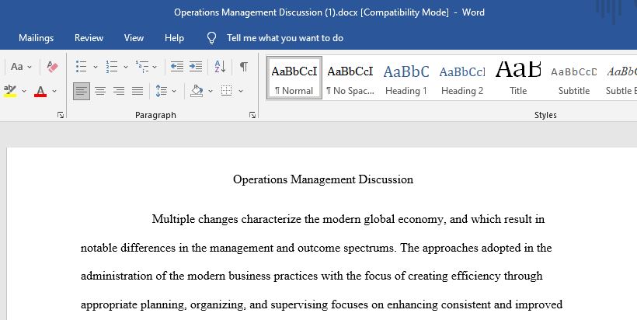637x320 pixels.
Task: Open Font settings dialog launcher
Action: coord(61,115)
